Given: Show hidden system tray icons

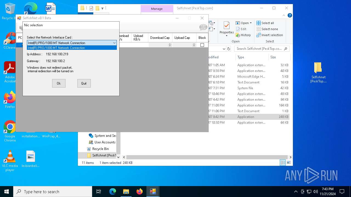Looking at the screenshot, I should [x=296, y=192].
